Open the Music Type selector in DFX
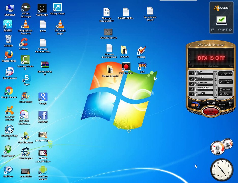The width and height of the screenshot is (238, 183). point(226,82)
